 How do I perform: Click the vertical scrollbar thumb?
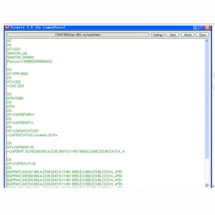pyautogui.click(x=207, y=101)
